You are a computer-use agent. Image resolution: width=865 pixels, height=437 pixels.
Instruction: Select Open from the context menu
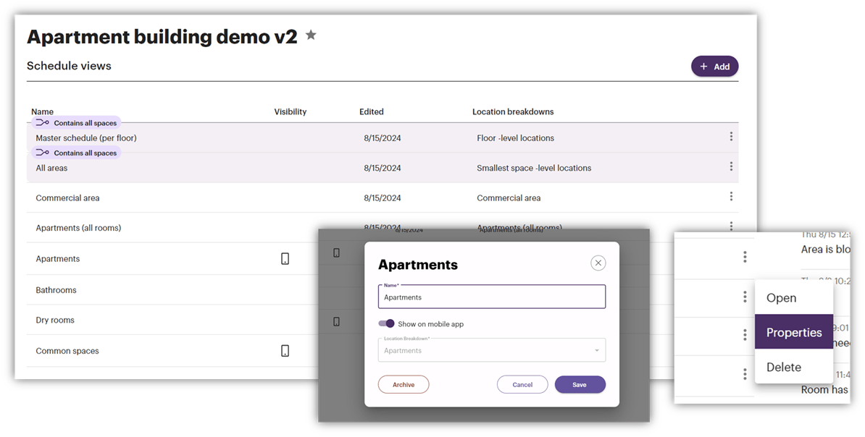point(781,298)
